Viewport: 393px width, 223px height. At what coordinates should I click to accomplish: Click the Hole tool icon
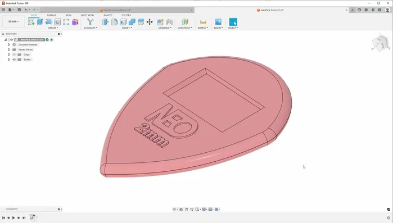pos(58,22)
